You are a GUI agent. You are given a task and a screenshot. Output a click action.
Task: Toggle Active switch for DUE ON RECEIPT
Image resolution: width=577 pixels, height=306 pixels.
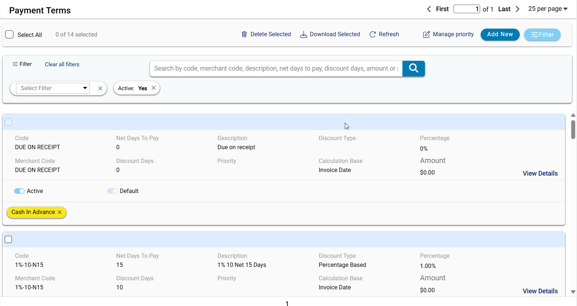19,191
